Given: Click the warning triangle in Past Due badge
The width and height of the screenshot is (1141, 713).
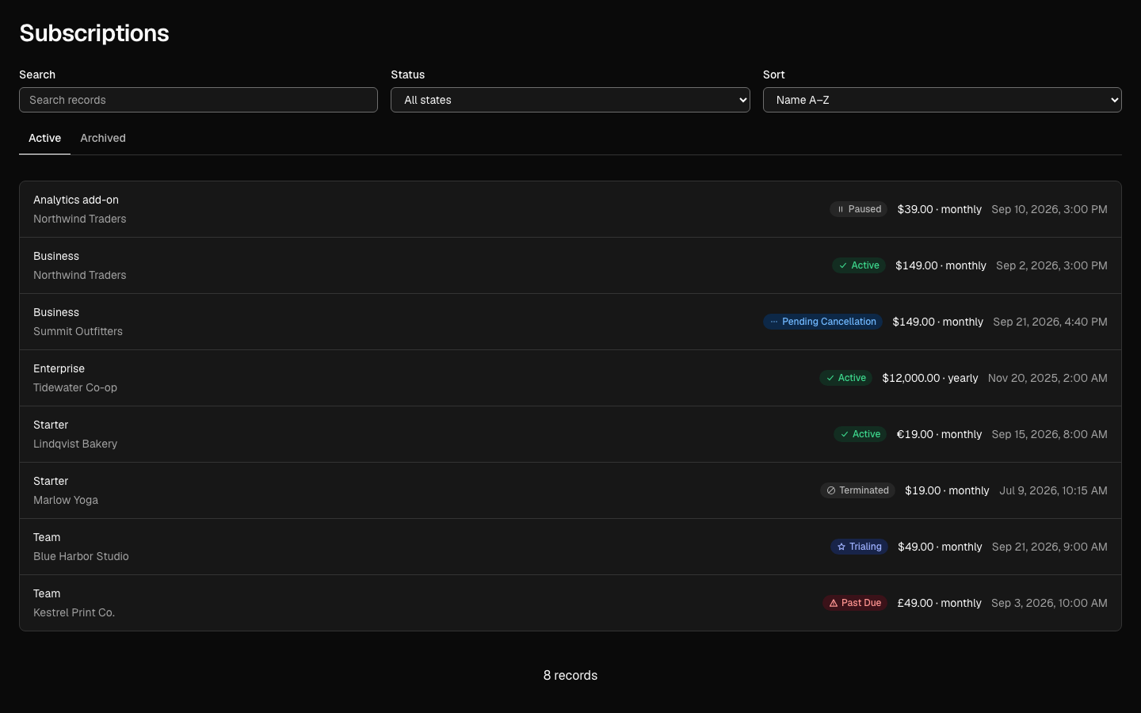Looking at the screenshot, I should coord(834,603).
